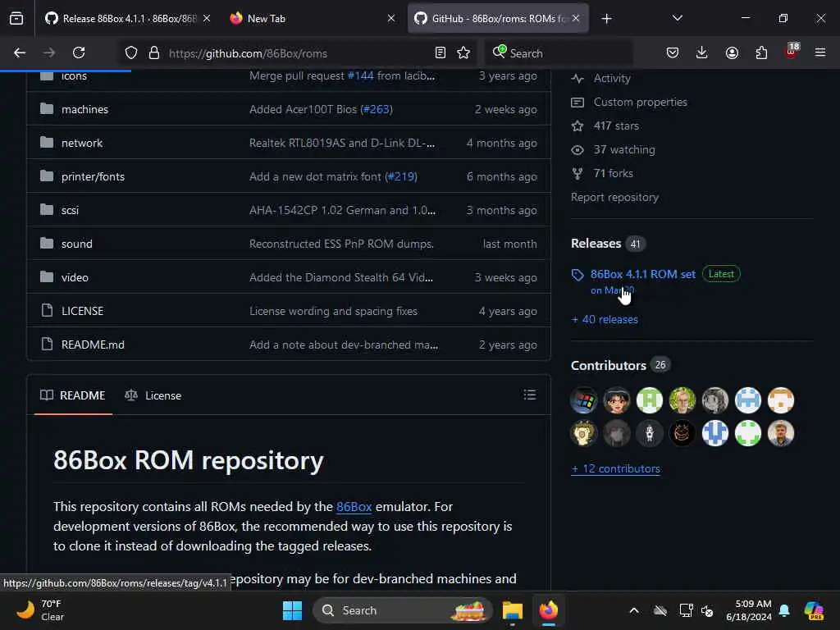Open pull request #219 link
The height and width of the screenshot is (630, 840).
tap(400, 177)
